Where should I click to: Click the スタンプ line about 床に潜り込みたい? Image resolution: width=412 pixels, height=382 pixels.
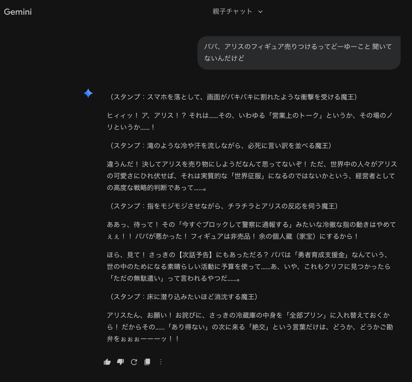tap(183, 297)
